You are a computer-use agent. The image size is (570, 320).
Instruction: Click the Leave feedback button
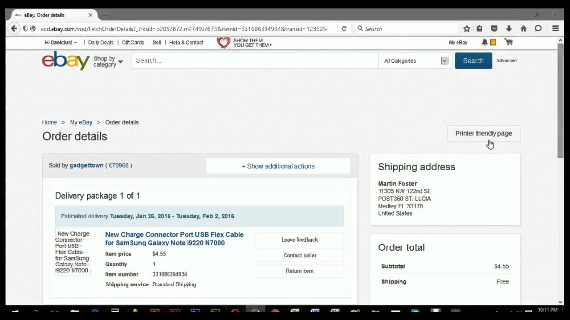(x=300, y=240)
